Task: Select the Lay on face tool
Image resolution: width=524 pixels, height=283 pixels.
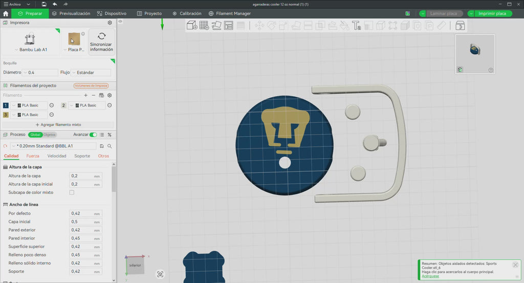Action: tap(296, 26)
